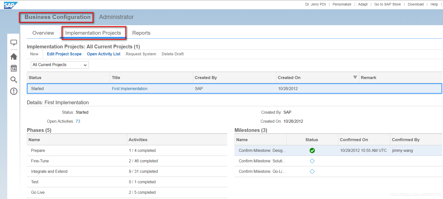
Task: Open the Administrator work center
Action: click(x=116, y=17)
